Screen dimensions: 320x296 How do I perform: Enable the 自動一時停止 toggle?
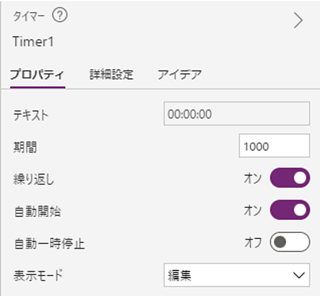[x=290, y=242]
